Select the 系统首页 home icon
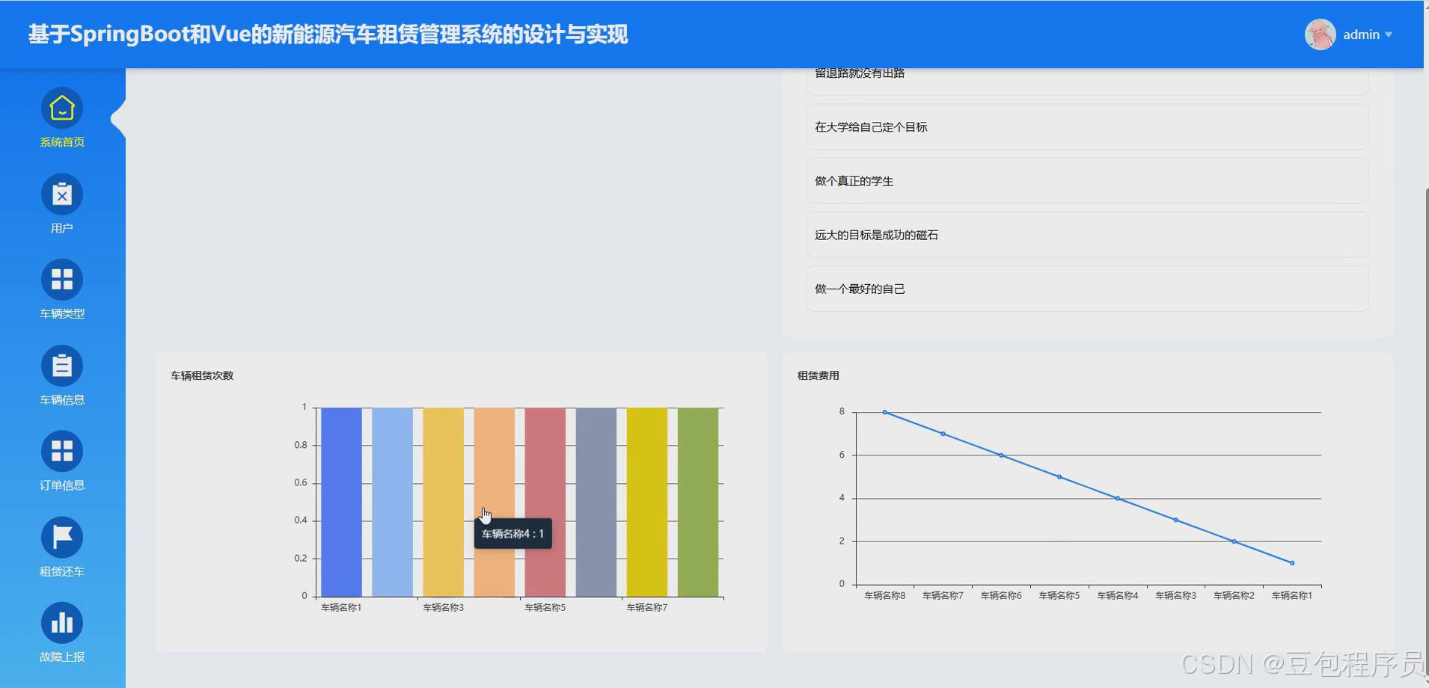Viewport: 1429px width, 688px height. click(x=62, y=108)
